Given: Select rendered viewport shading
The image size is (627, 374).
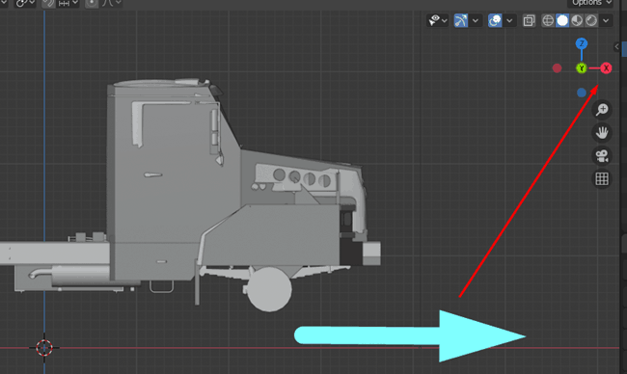Looking at the screenshot, I should tap(591, 20).
